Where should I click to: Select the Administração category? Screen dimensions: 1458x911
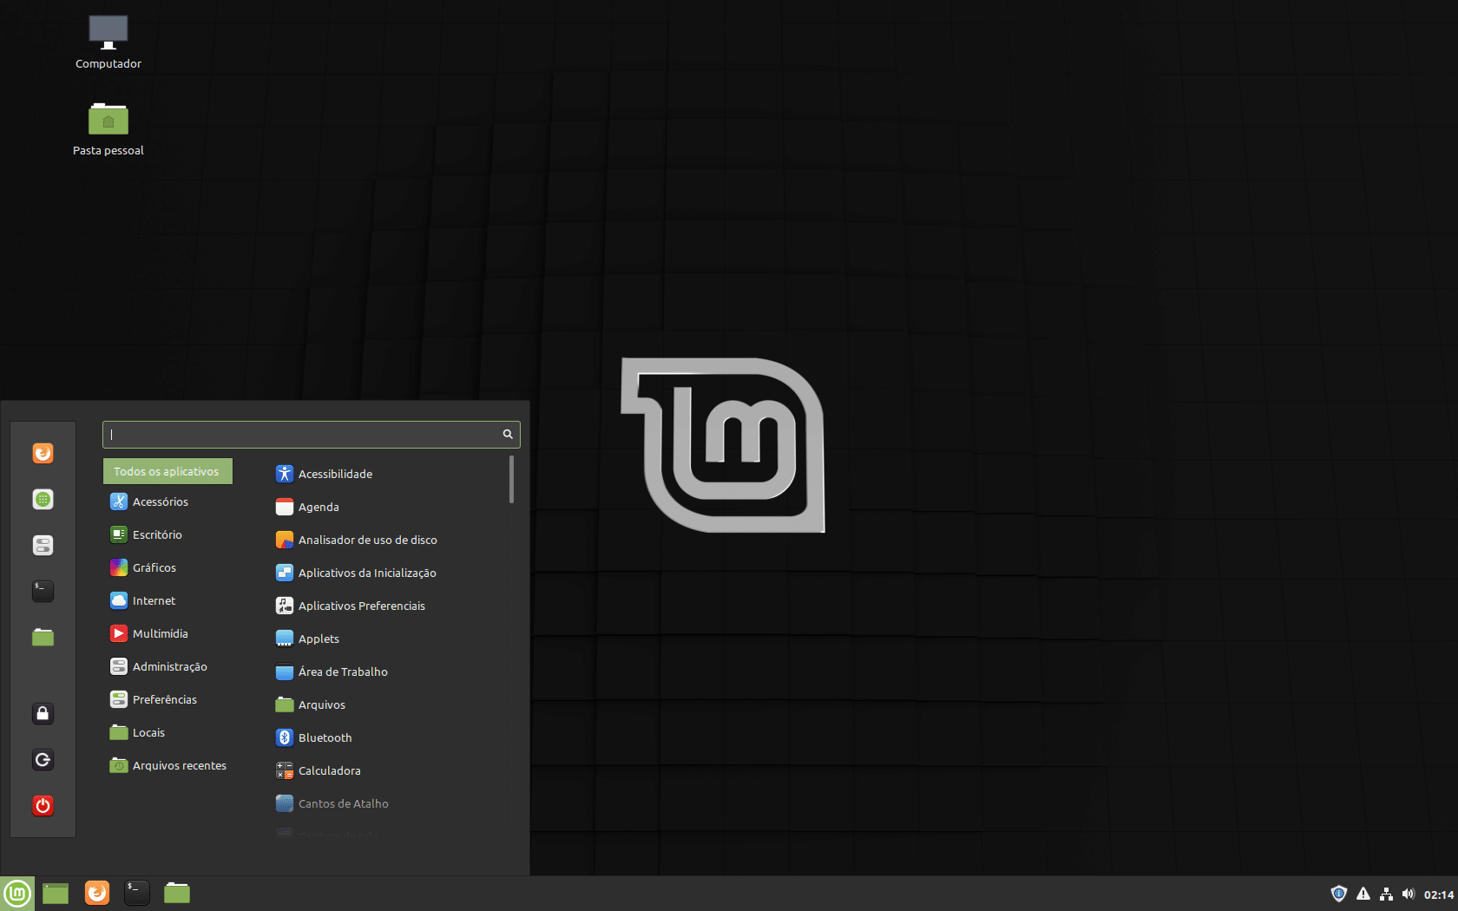167,666
